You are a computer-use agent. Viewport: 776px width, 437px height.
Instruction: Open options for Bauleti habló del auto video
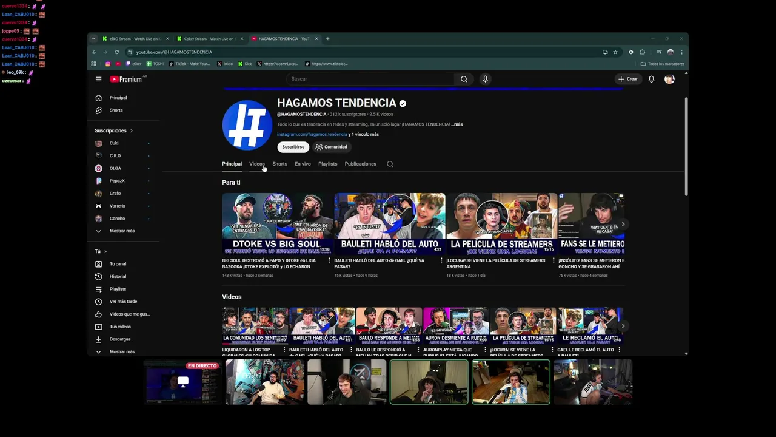(441, 260)
